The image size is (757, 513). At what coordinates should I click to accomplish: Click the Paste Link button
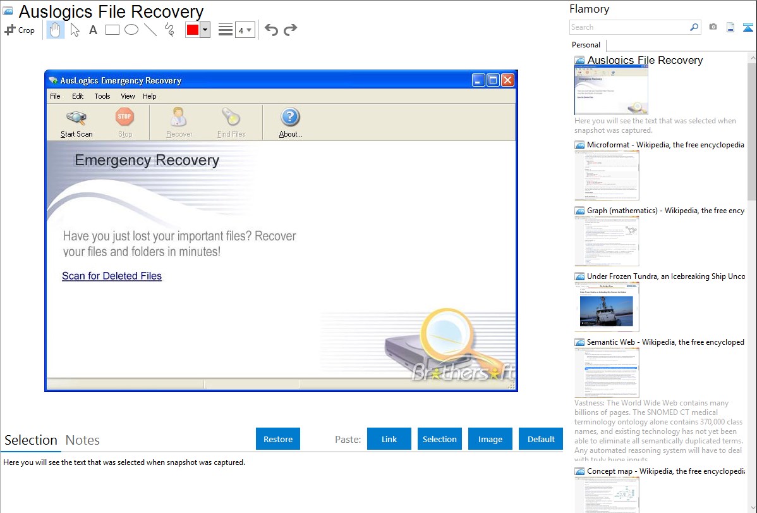(389, 439)
